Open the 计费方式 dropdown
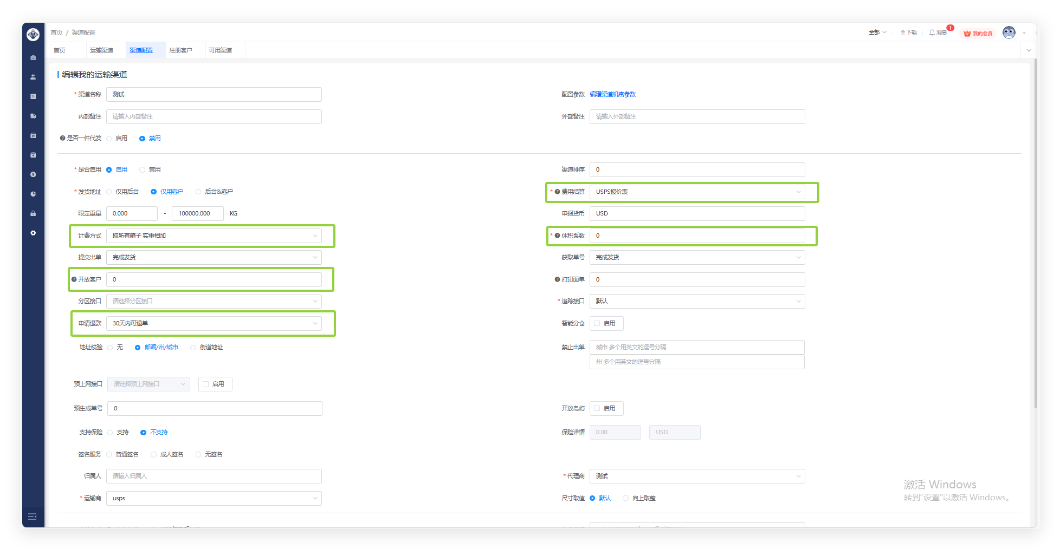 (x=214, y=236)
